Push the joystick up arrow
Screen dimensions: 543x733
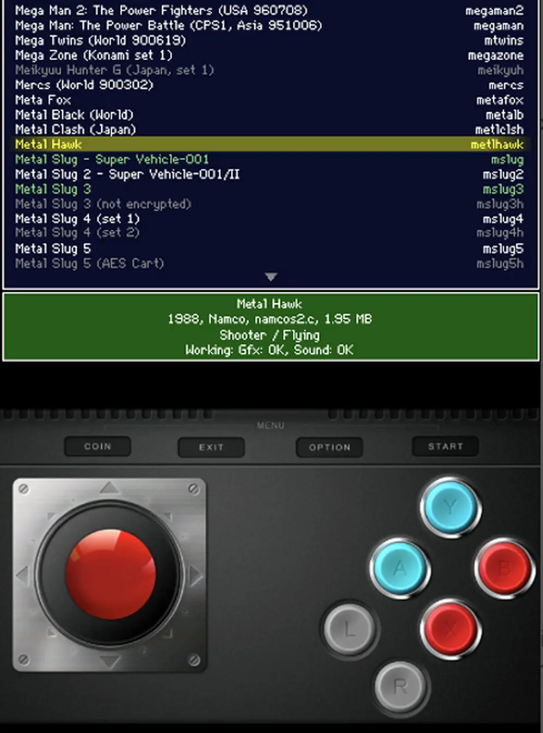tap(110, 487)
